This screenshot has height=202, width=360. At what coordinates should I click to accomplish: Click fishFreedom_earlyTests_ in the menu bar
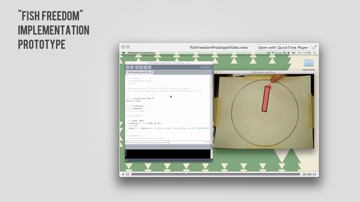coord(141,53)
